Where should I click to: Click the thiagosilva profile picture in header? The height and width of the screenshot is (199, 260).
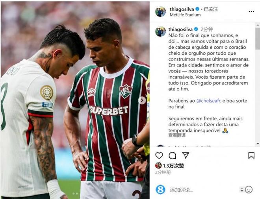tap(160, 11)
